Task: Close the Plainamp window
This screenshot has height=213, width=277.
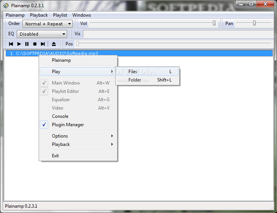Action: click(x=265, y=4)
